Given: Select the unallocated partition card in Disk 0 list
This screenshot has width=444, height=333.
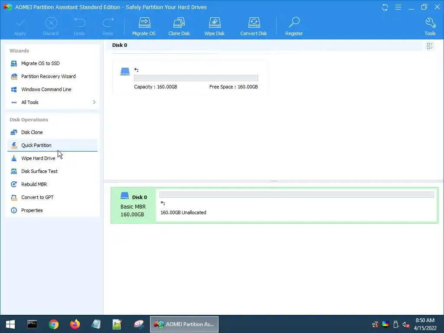Looking at the screenshot, I should point(190,77).
